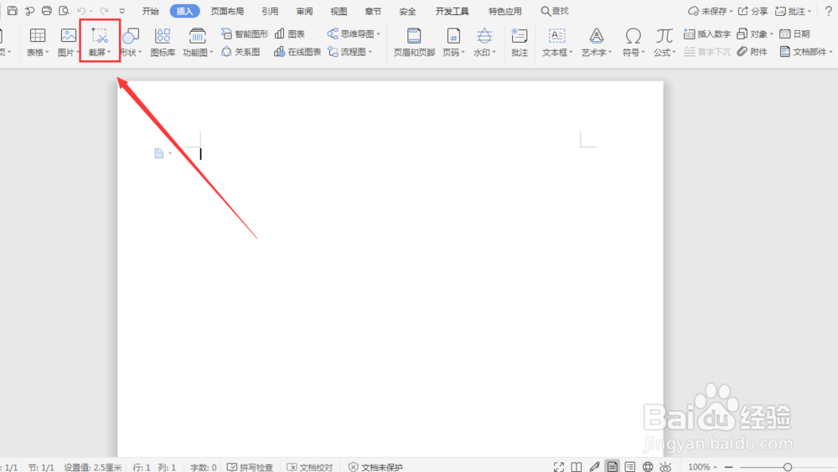Image resolution: width=838 pixels, height=472 pixels.
Task: Click the 页眉和页脚 header and footer icon
Action: click(x=414, y=36)
